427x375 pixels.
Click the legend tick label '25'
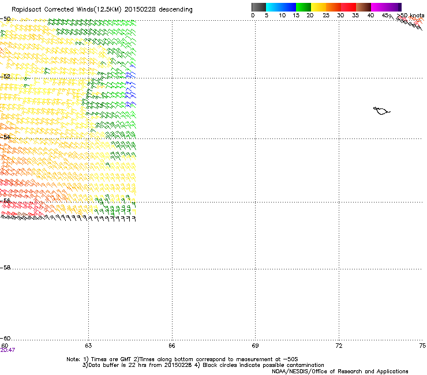[x=326, y=16]
